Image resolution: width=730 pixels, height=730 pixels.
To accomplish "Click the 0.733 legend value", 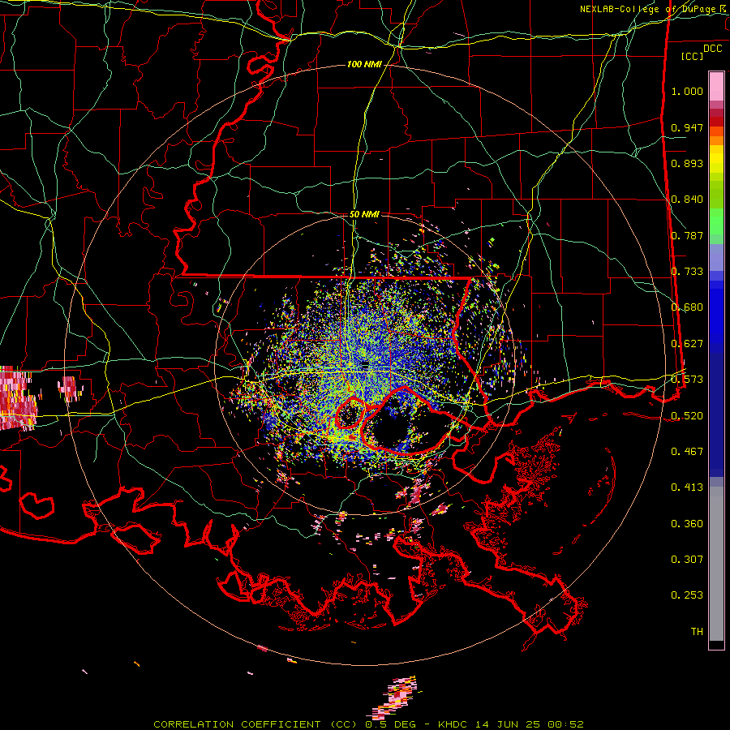I will click(x=687, y=272).
